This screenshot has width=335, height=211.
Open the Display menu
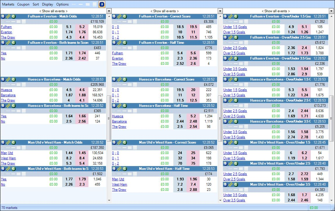[x=48, y=4]
